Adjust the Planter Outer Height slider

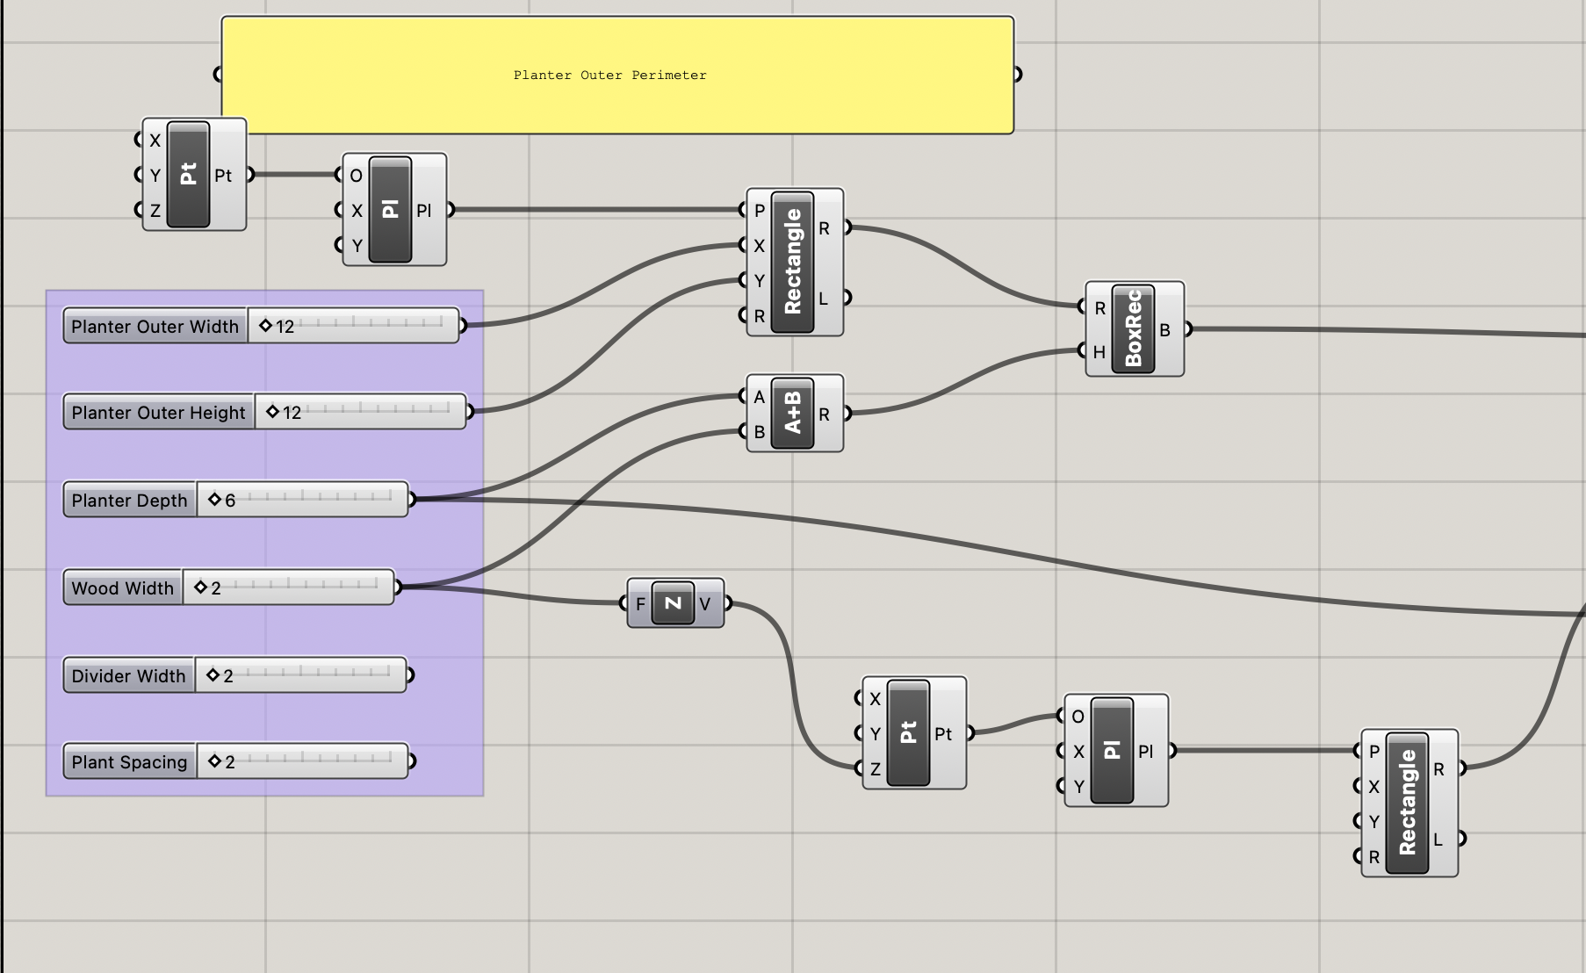(x=360, y=412)
